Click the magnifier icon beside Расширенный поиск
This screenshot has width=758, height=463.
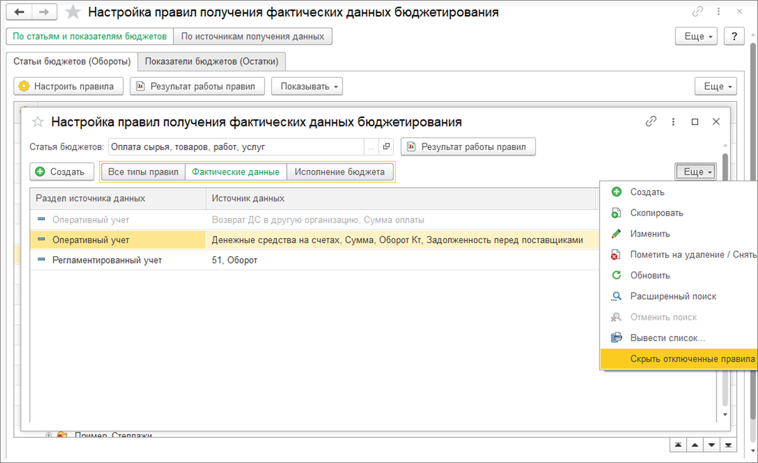pos(616,296)
